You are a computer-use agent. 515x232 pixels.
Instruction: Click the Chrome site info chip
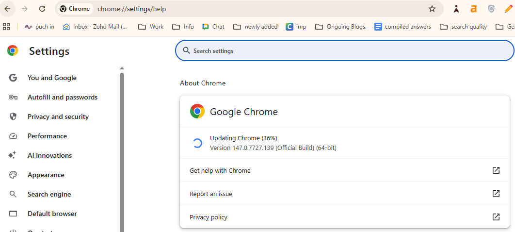pos(75,9)
